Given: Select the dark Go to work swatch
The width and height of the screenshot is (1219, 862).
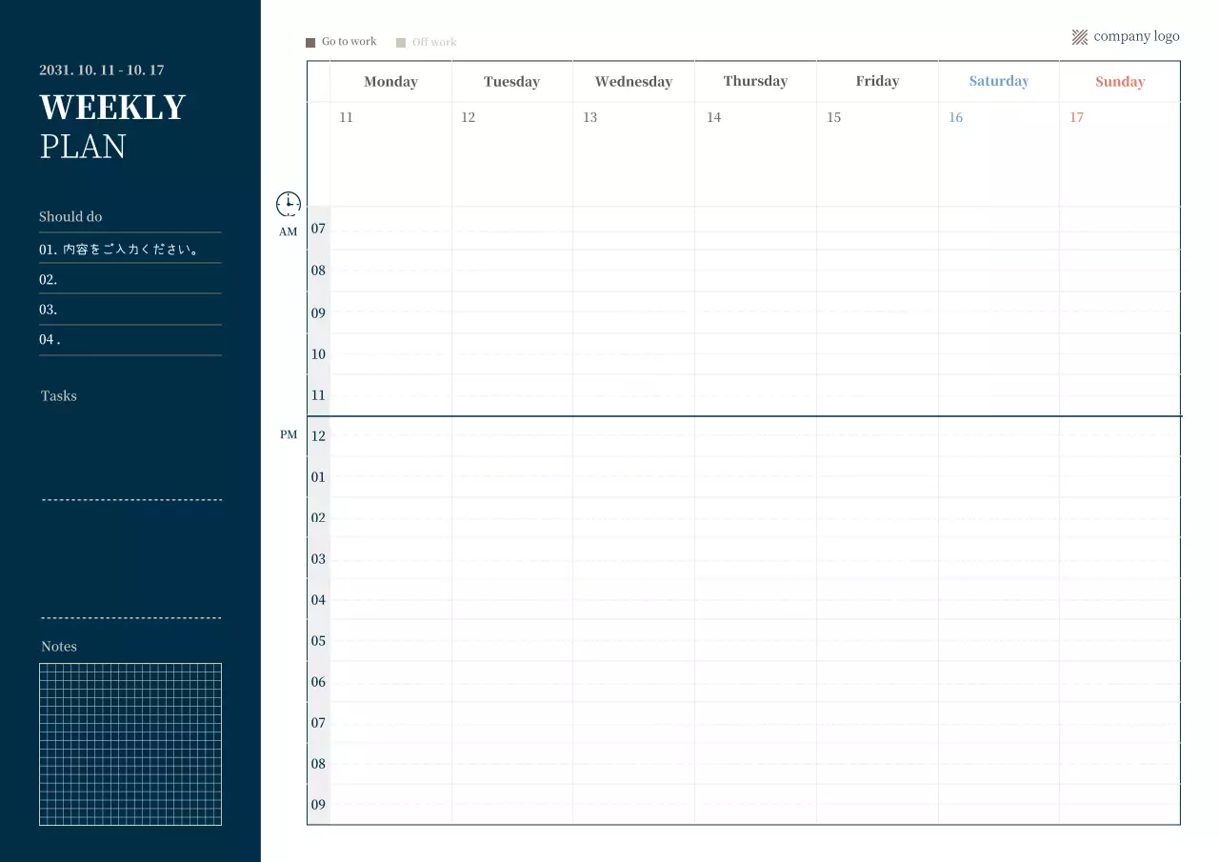Looking at the screenshot, I should 310,43.
